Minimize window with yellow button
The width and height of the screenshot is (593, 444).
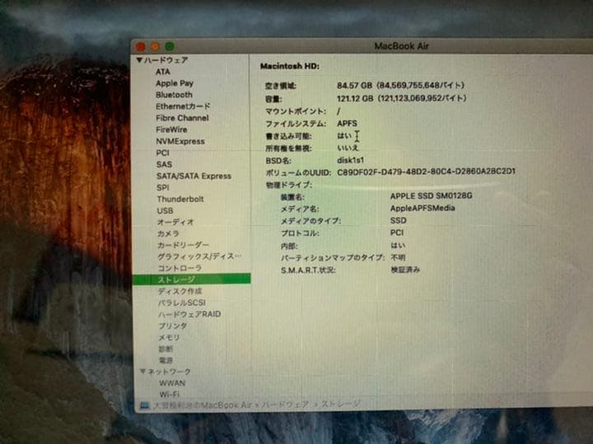155,46
